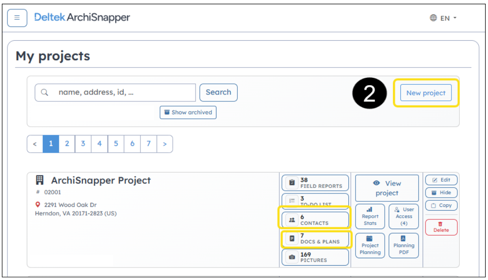
Task: Open the ArchiSnapper Project title
Action: tap(101, 180)
